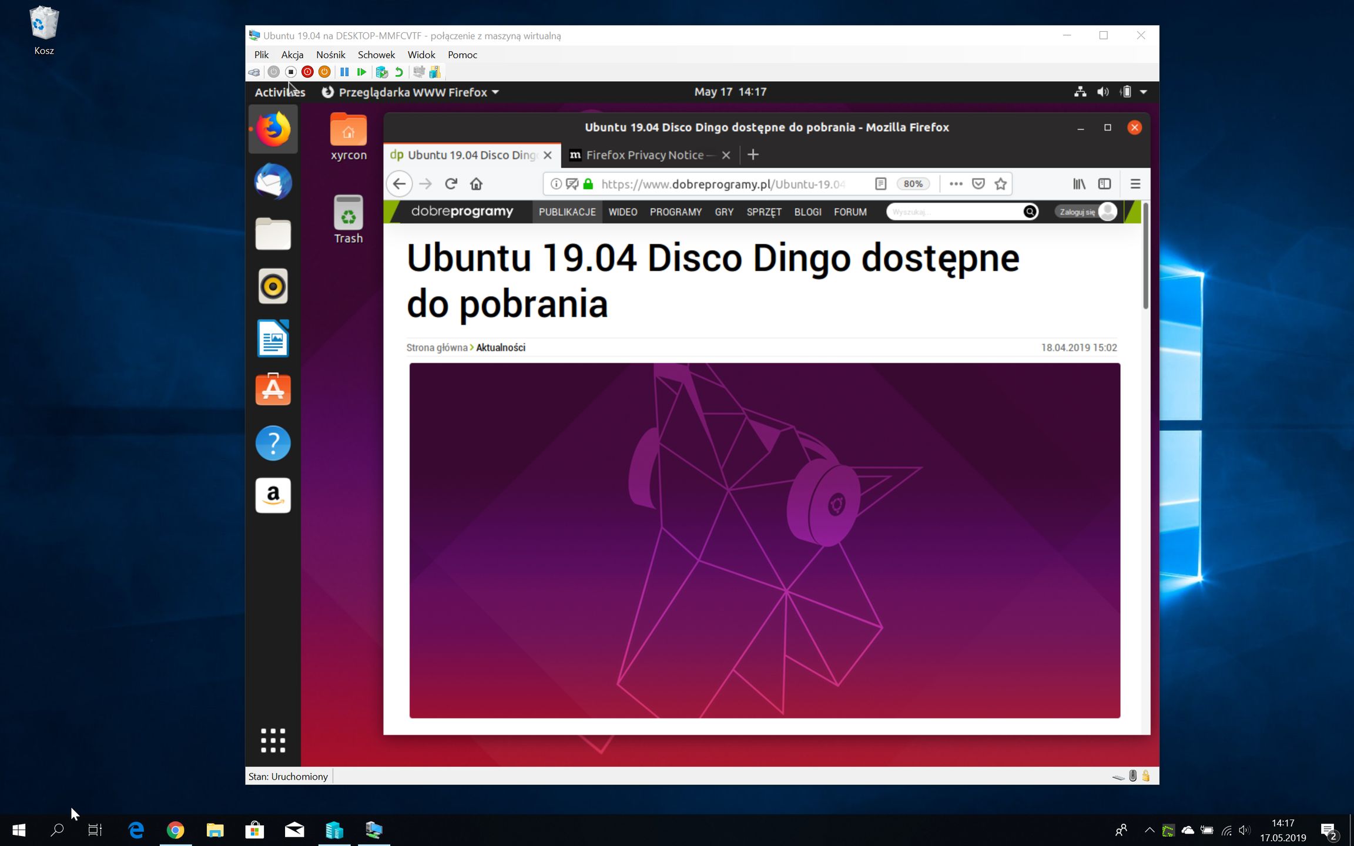Click the Zaloguj się button
Viewport: 1354px width, 846px height.
point(1077,211)
